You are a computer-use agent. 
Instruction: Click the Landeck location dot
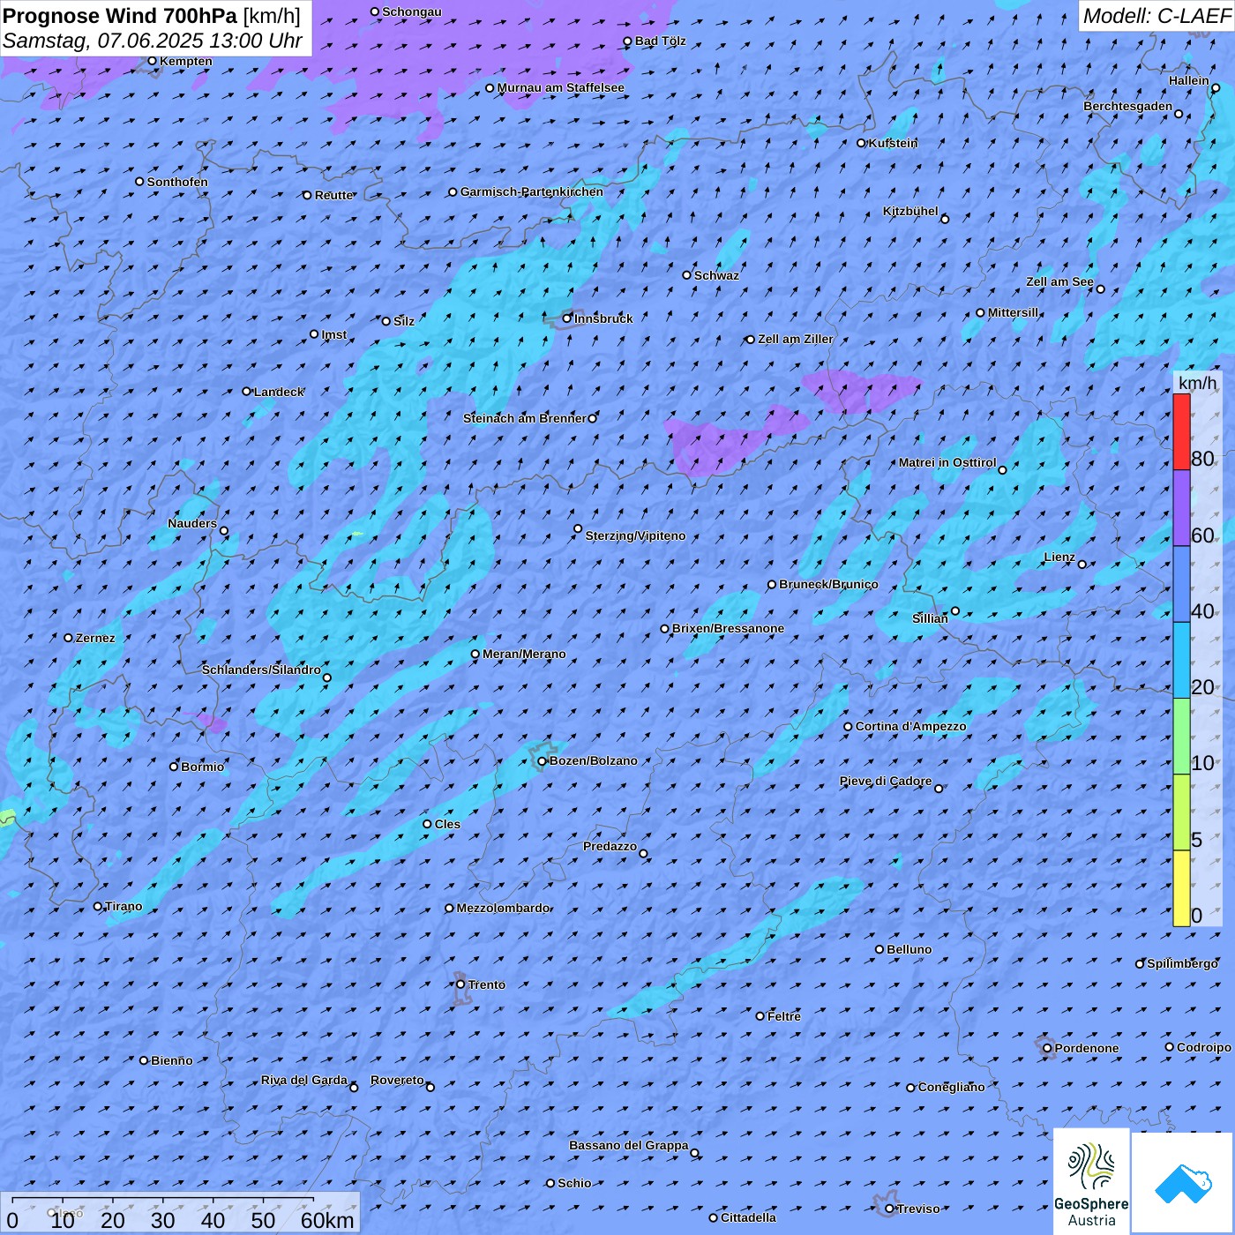coord(247,392)
